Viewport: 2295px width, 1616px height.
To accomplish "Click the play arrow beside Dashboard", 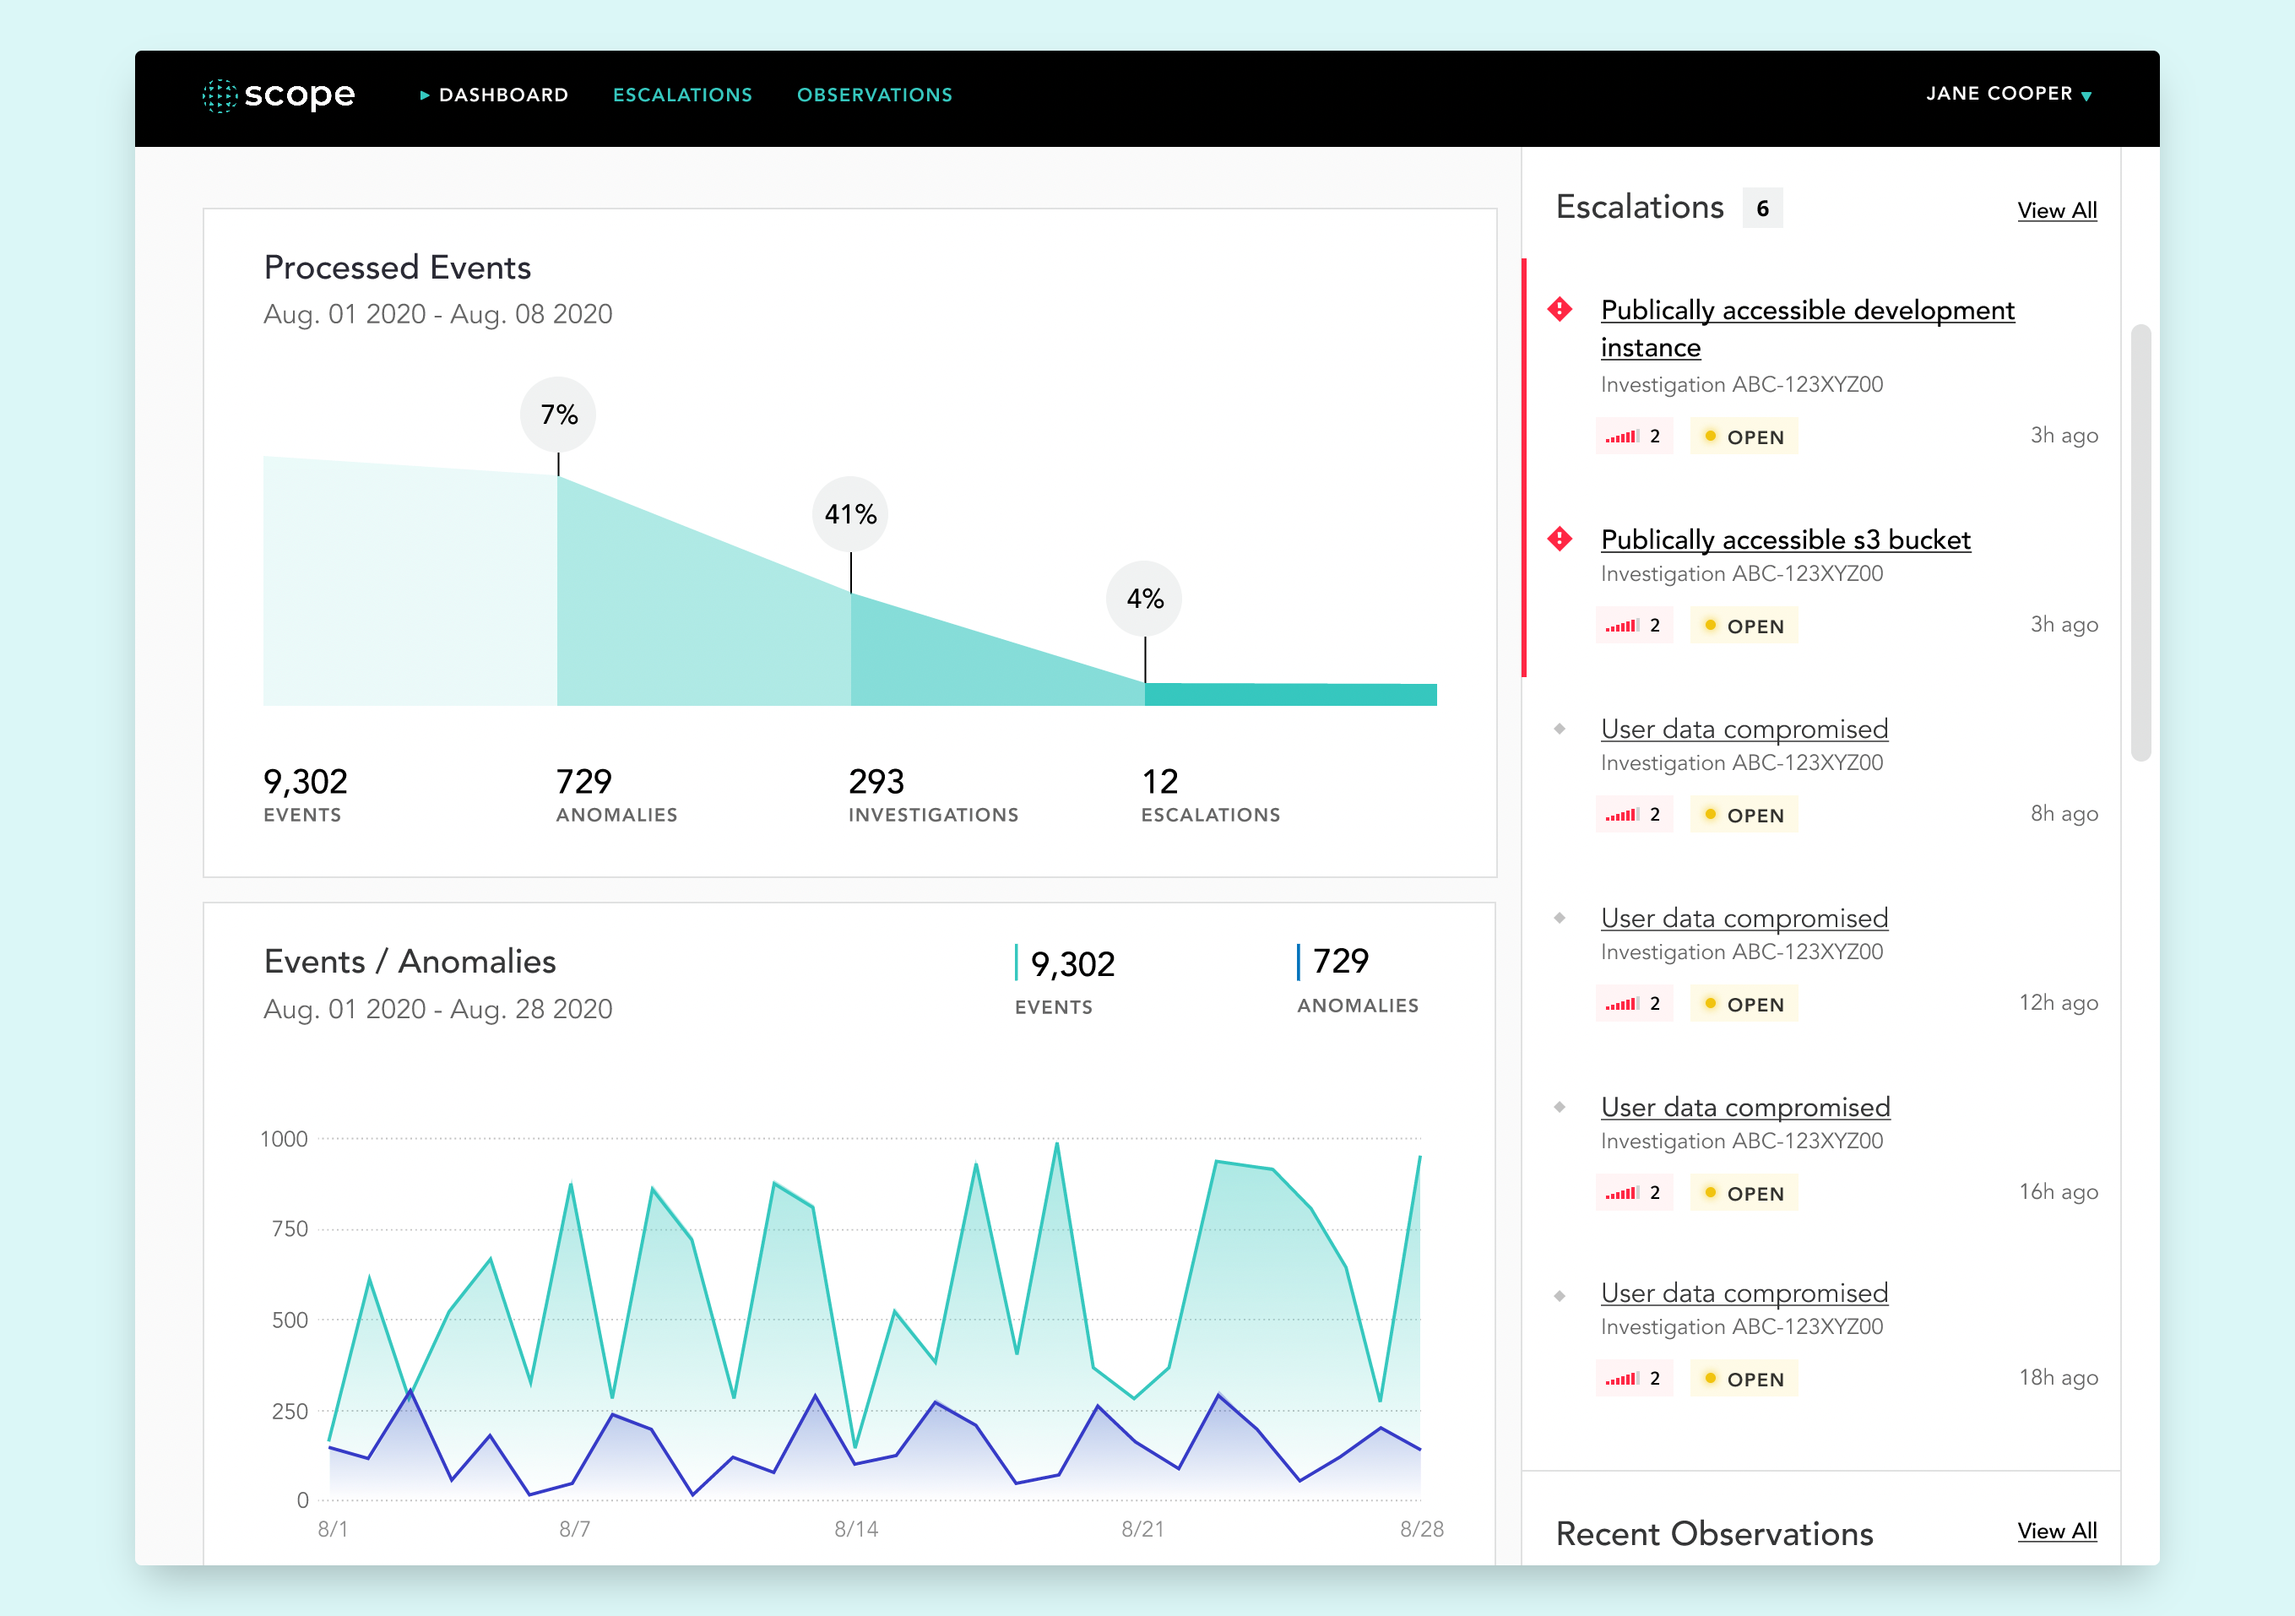I will pyautogui.click(x=424, y=95).
